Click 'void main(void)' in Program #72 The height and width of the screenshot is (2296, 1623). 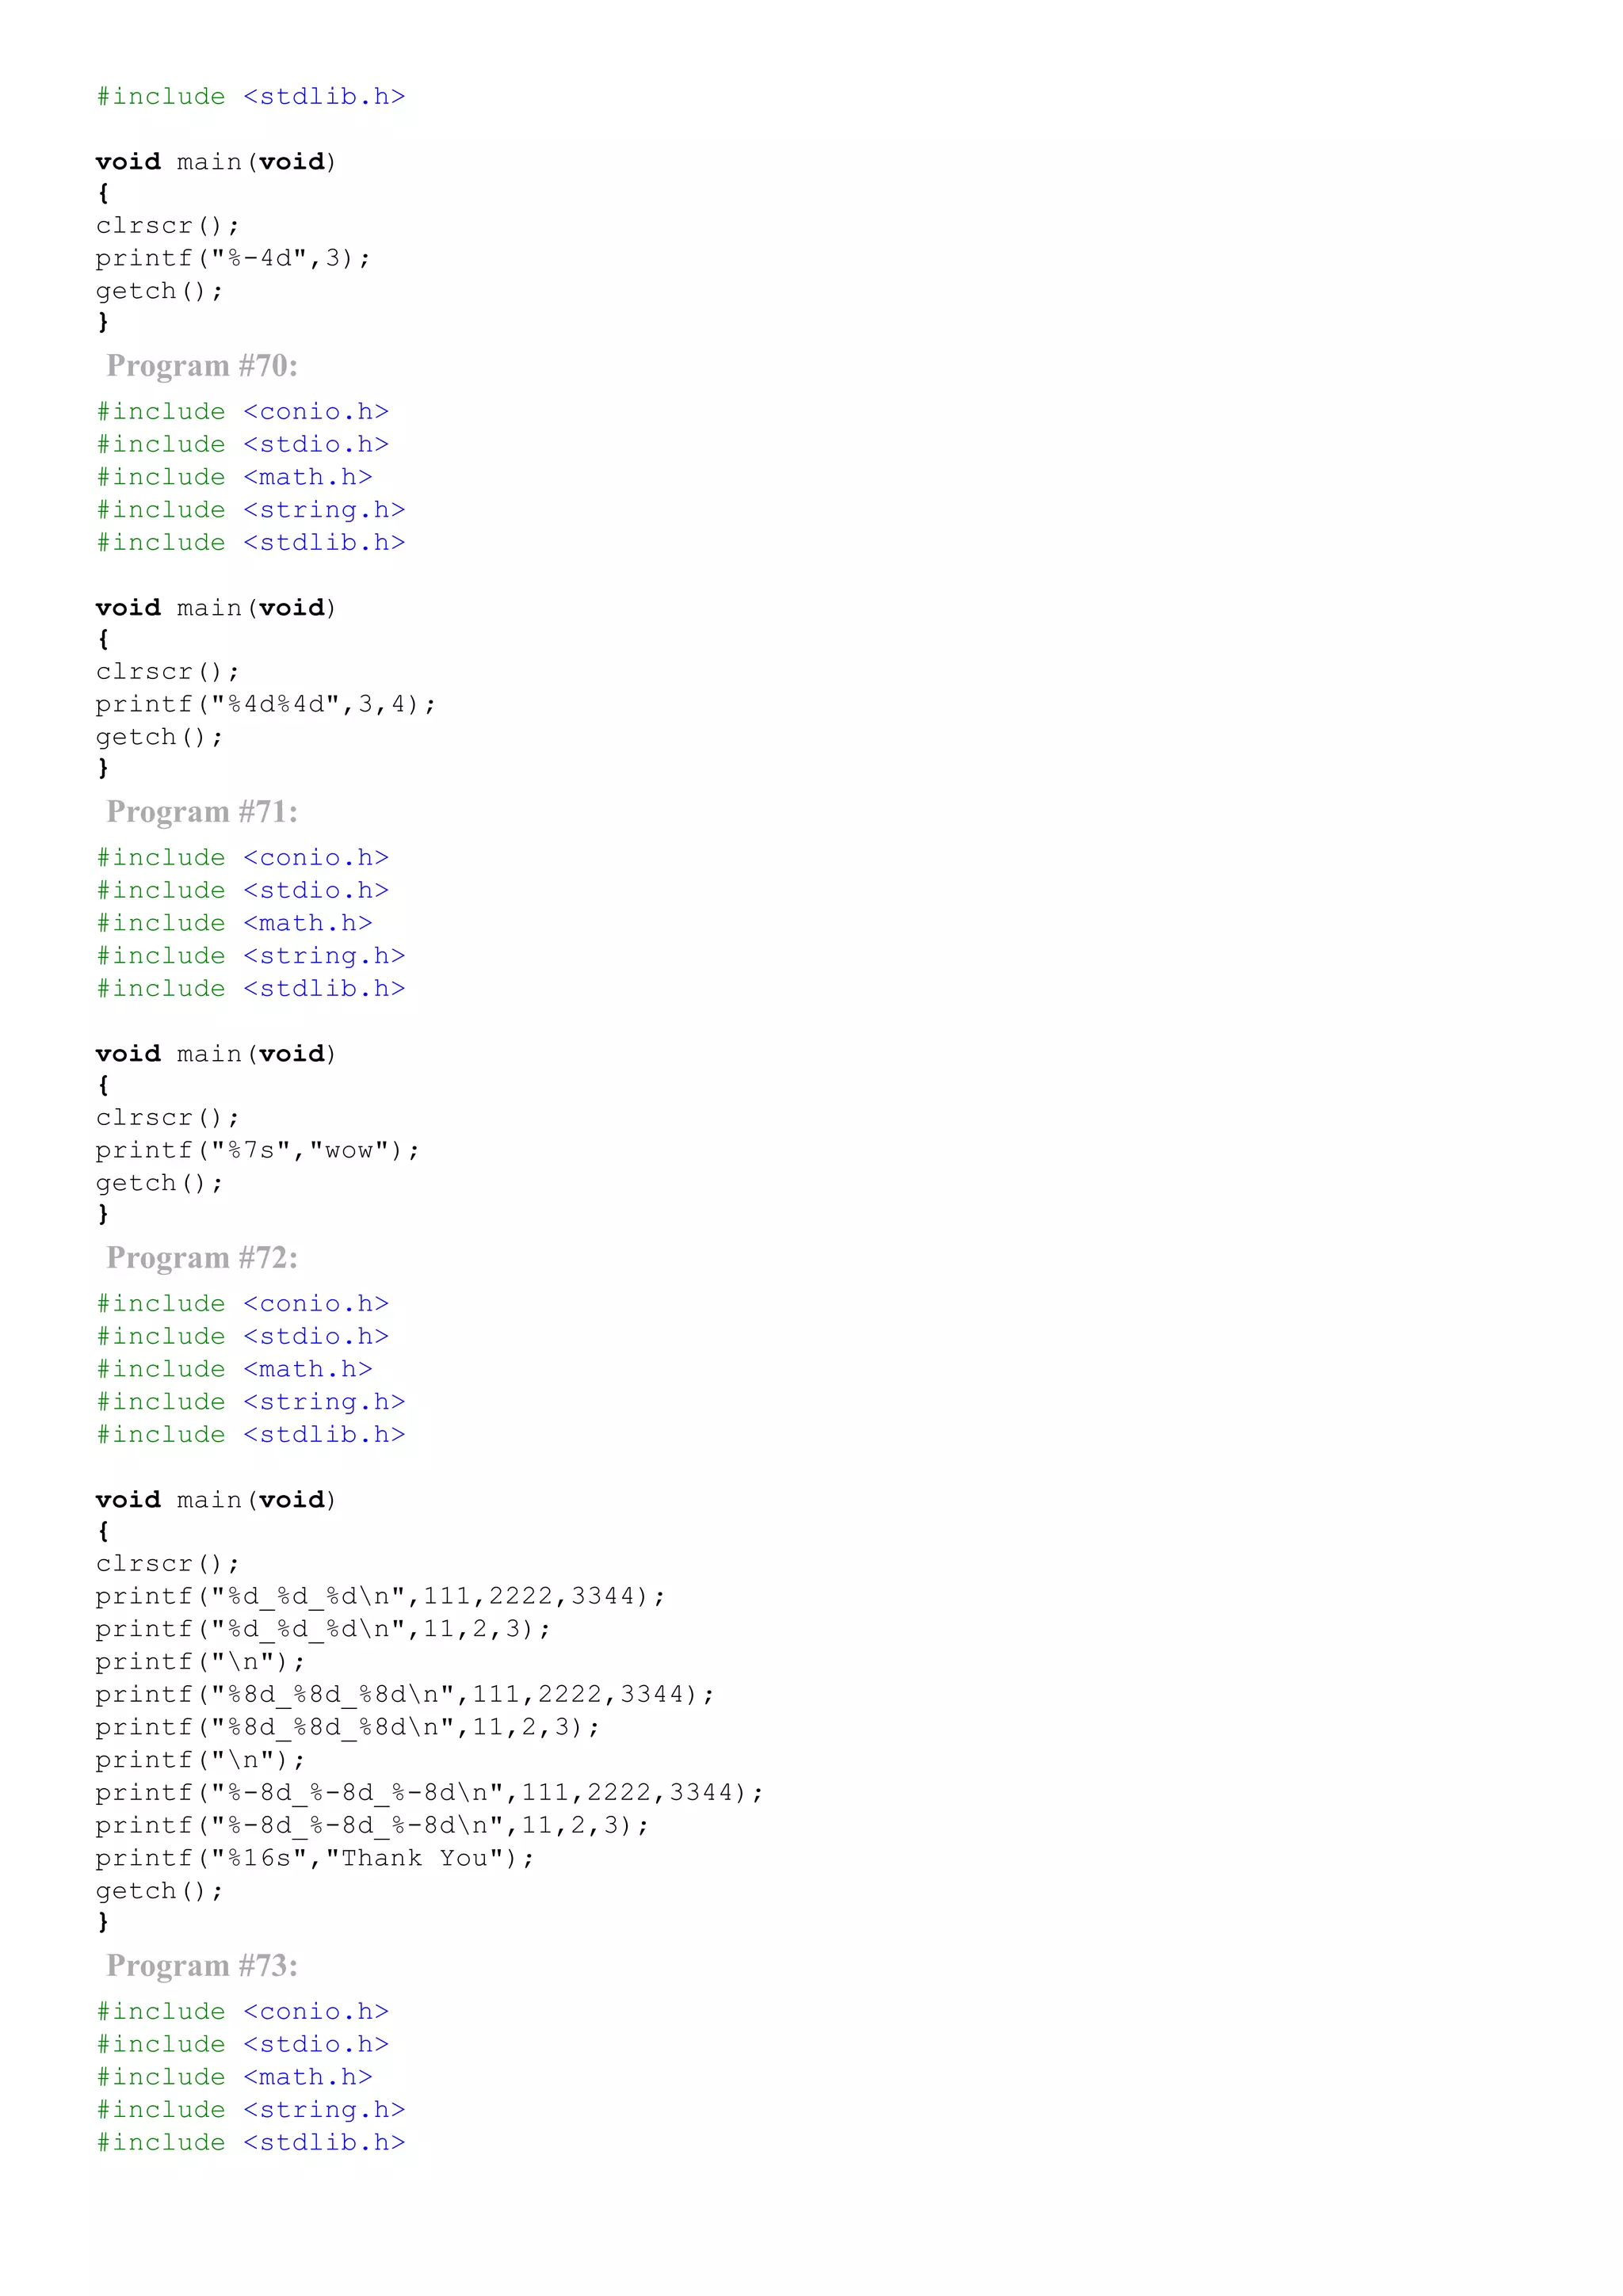click(x=216, y=1501)
